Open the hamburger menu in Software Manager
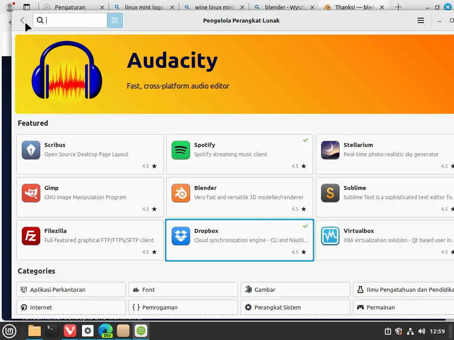Screen dimensions: 454x340 (x=420, y=20)
